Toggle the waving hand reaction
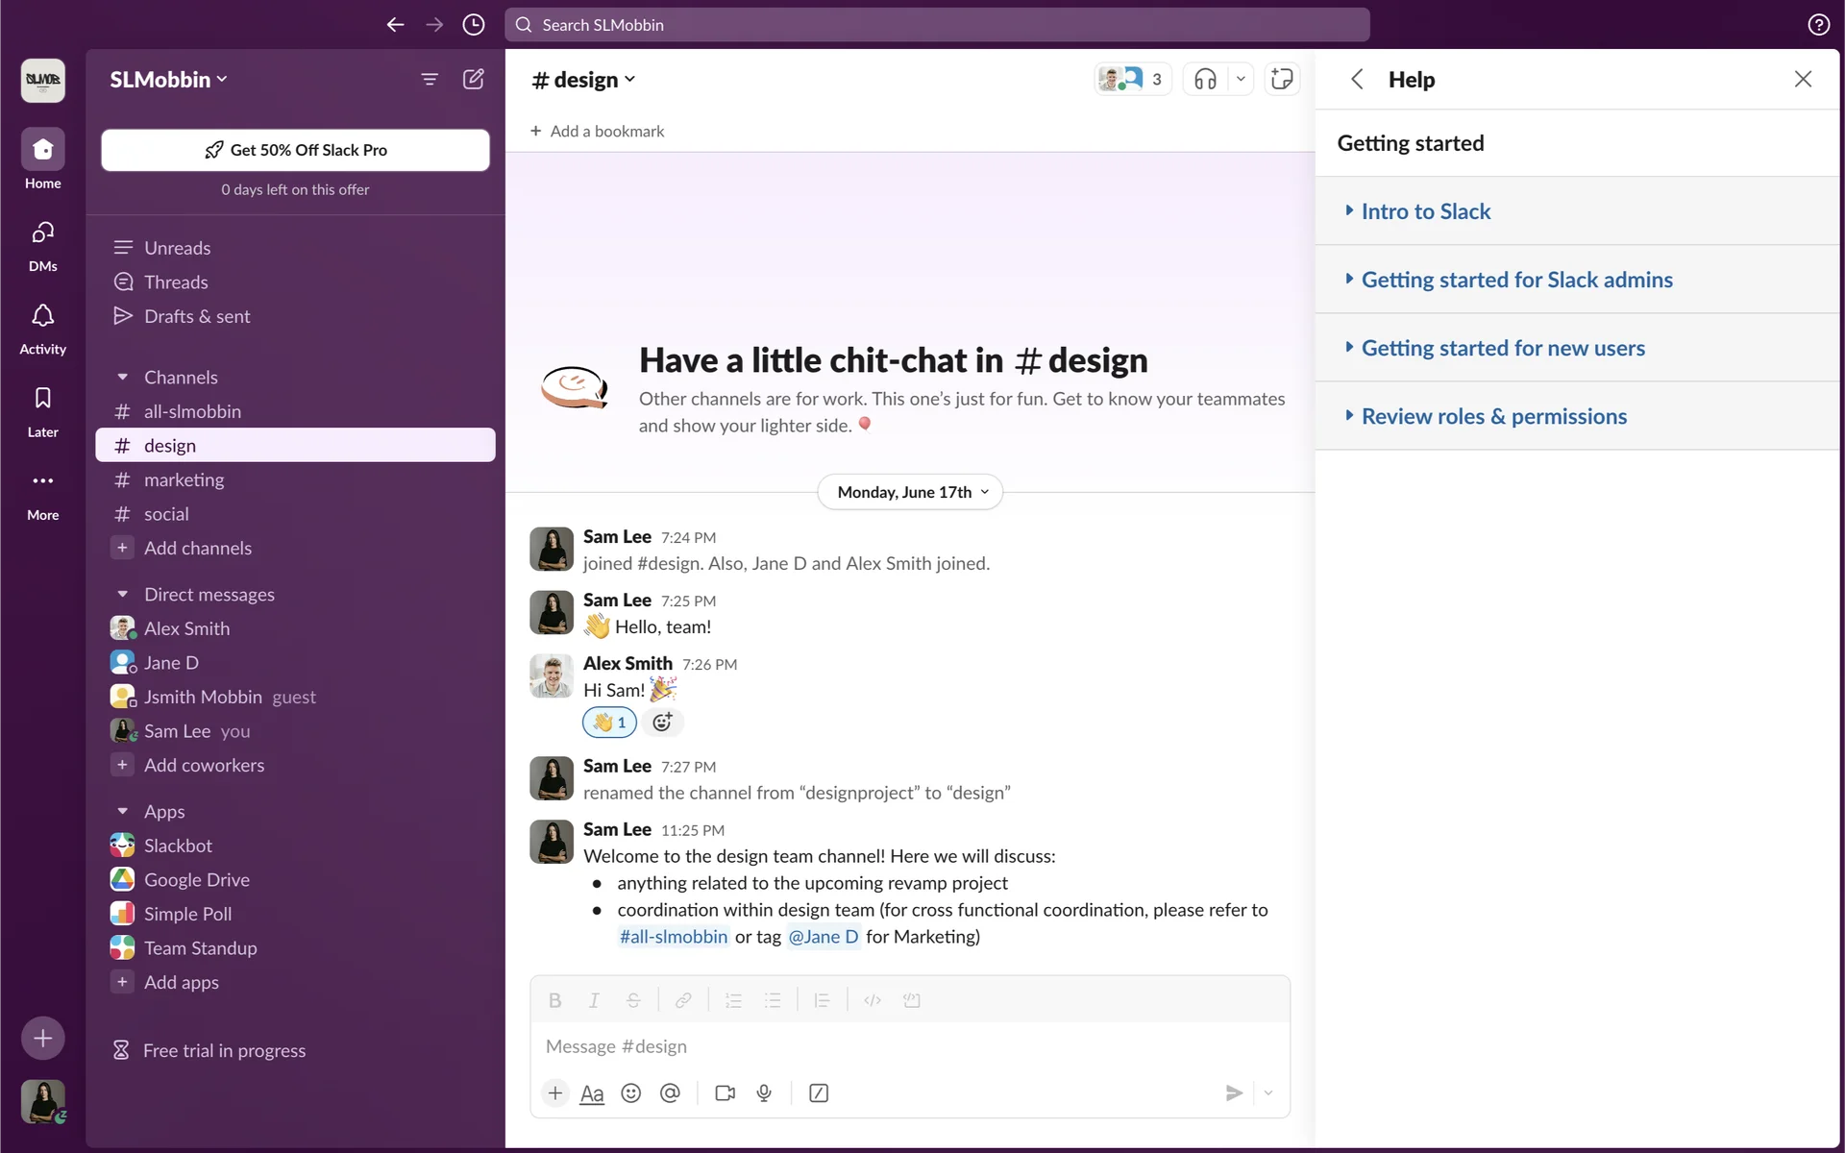 point(609,723)
